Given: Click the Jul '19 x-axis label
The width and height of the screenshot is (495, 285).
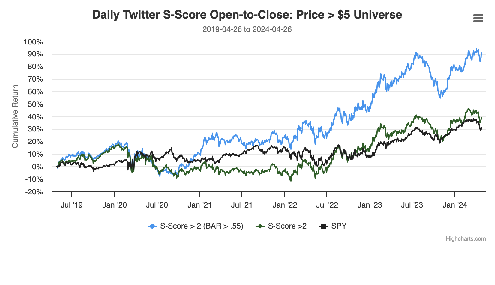Looking at the screenshot, I should pos(71,205).
